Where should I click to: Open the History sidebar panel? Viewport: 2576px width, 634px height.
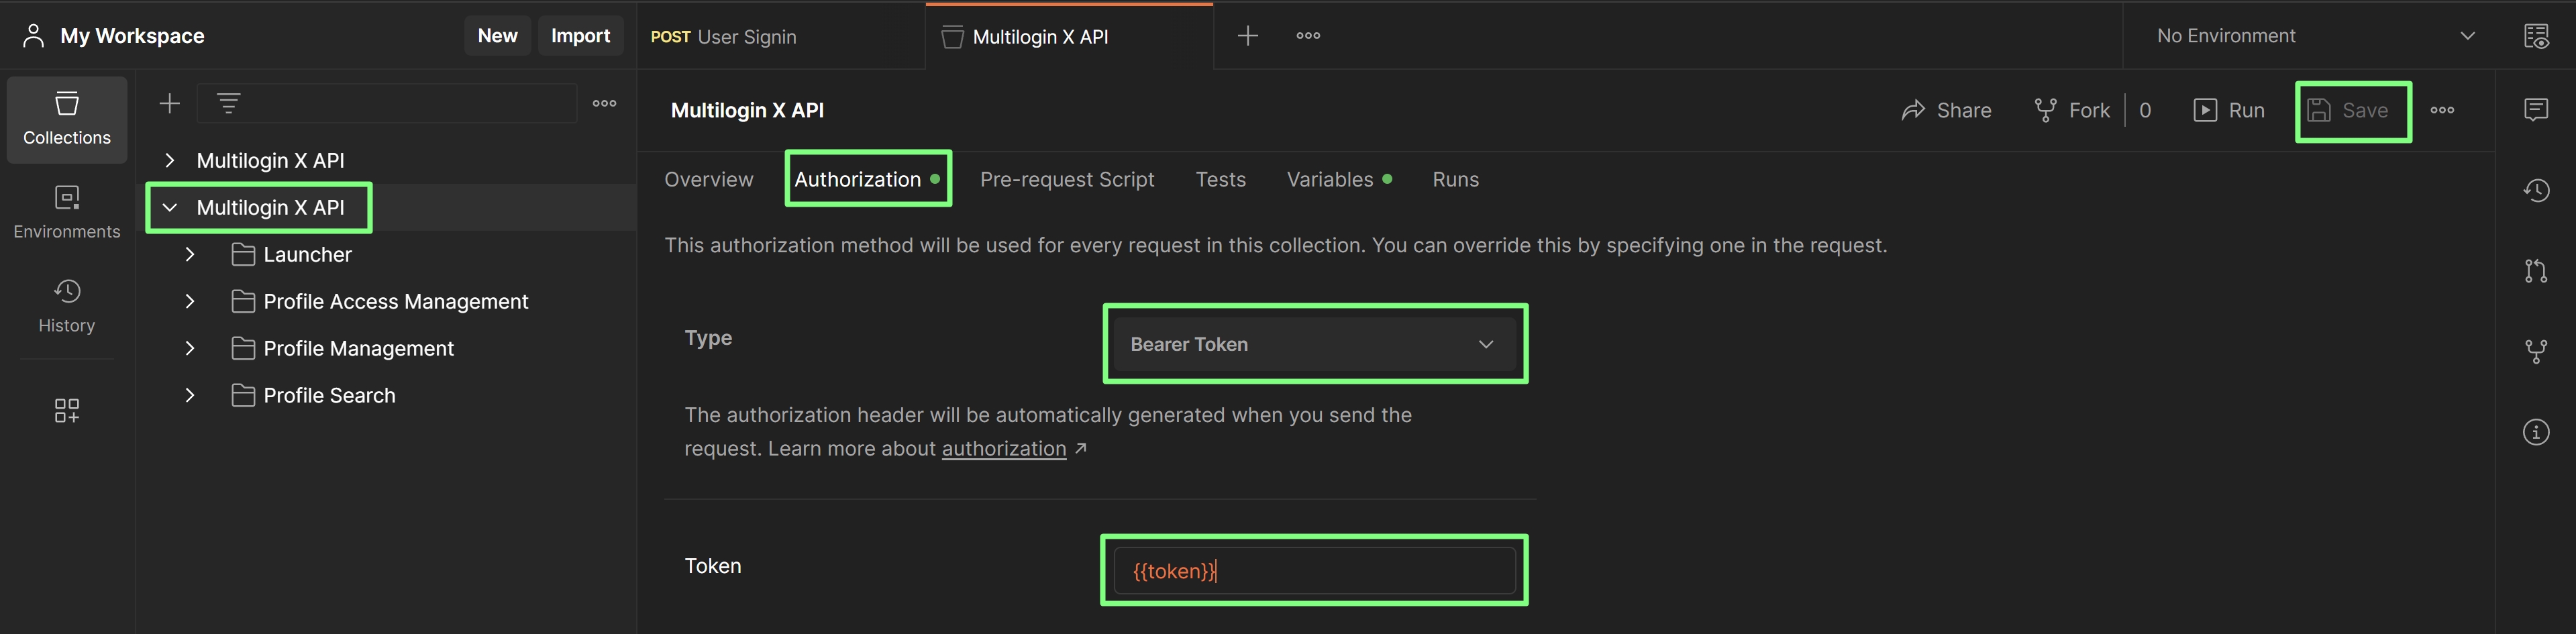tap(67, 306)
